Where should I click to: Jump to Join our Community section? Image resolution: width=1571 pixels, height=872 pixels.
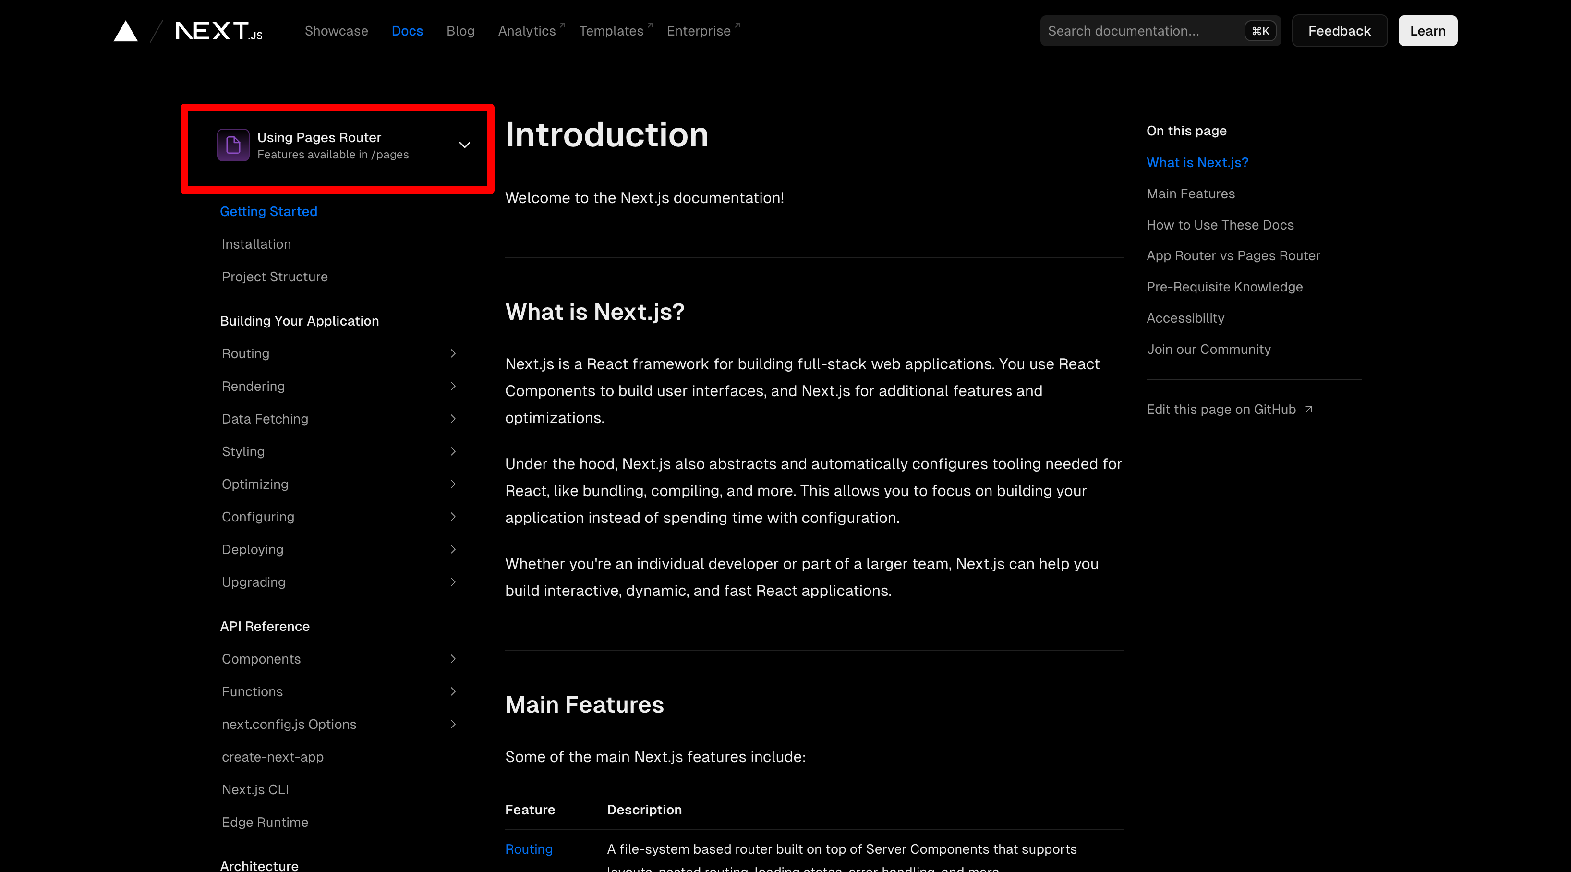coord(1209,350)
